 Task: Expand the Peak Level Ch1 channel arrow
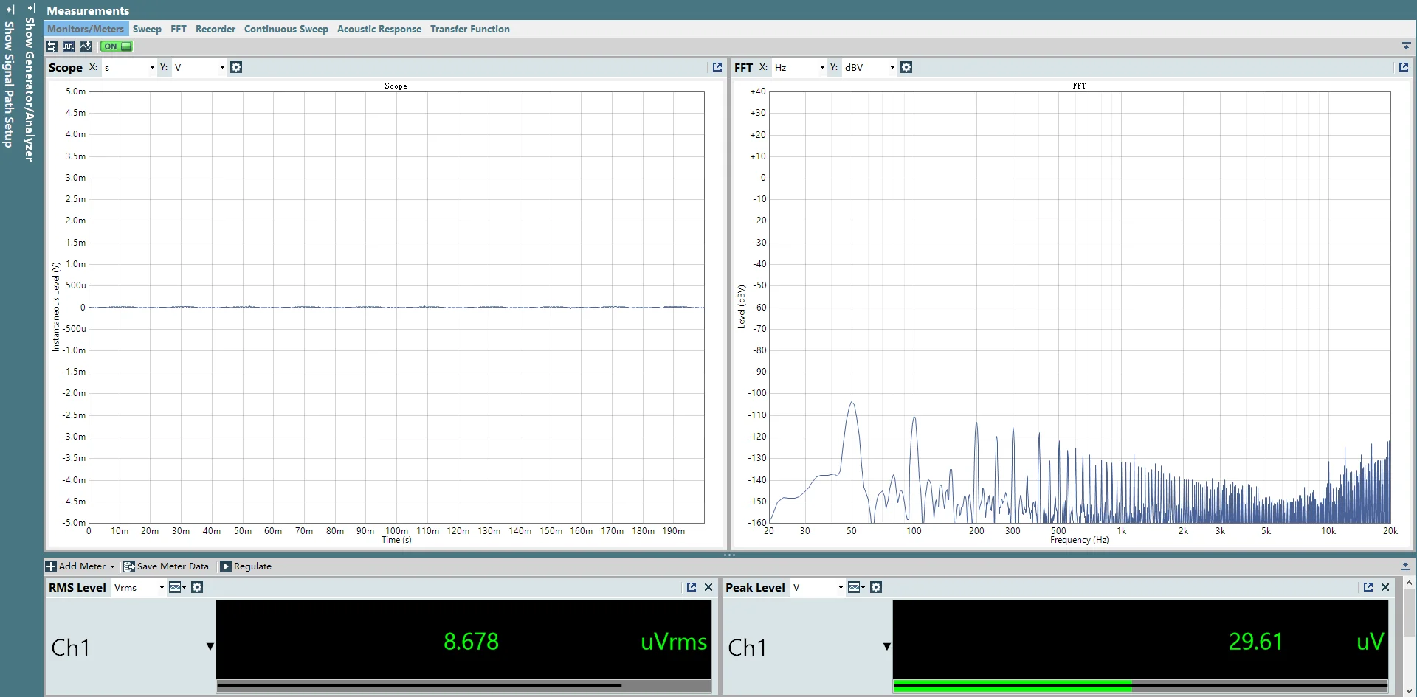887,647
